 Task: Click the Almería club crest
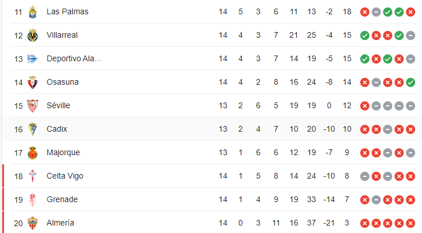pos(33,223)
